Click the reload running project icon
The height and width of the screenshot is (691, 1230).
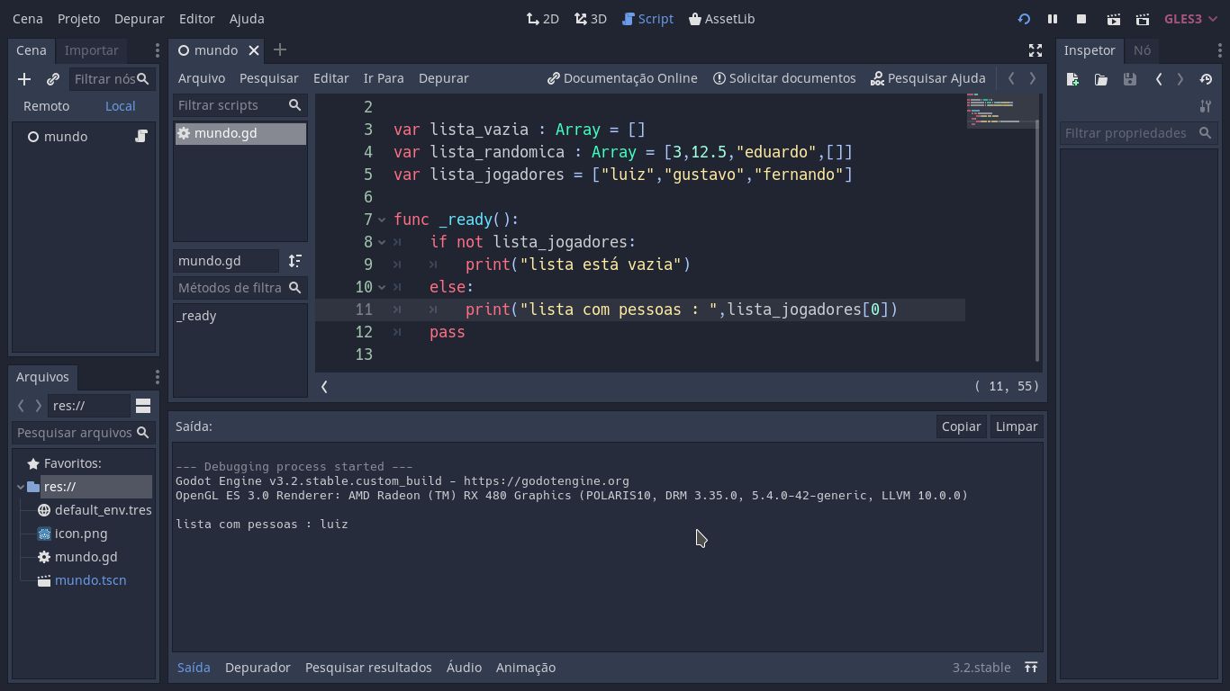click(1024, 19)
